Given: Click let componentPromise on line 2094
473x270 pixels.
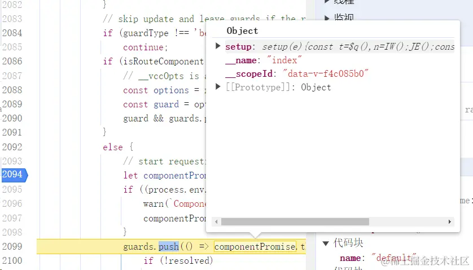Looking at the screenshot, I should click(164, 176).
